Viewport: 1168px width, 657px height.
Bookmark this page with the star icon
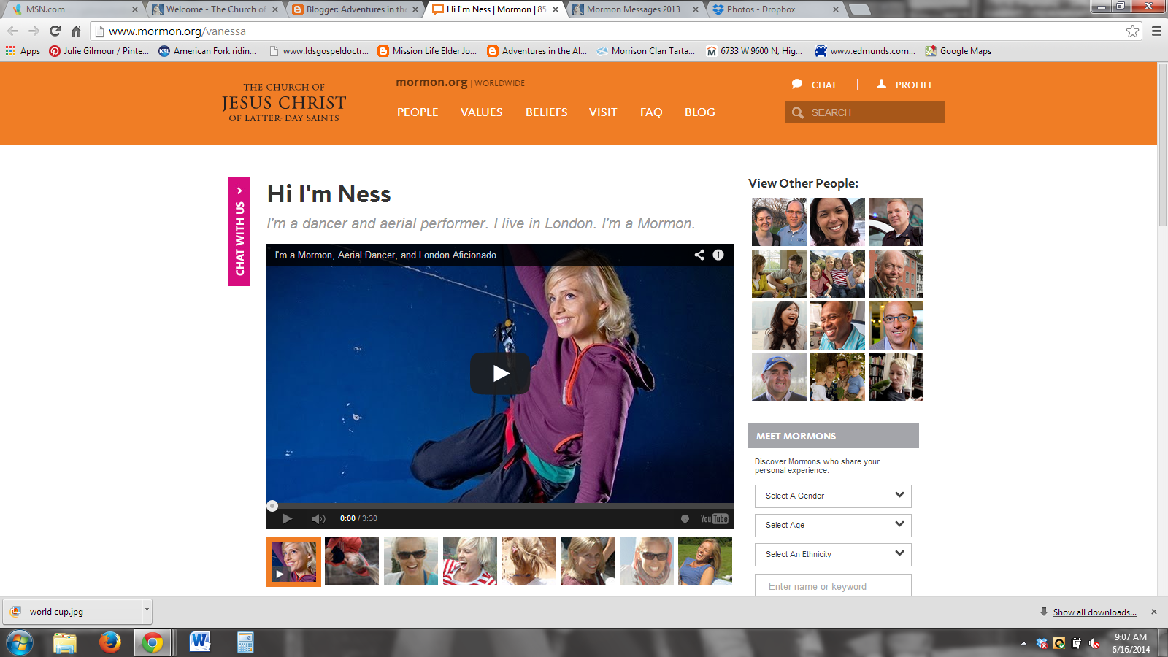1132,31
